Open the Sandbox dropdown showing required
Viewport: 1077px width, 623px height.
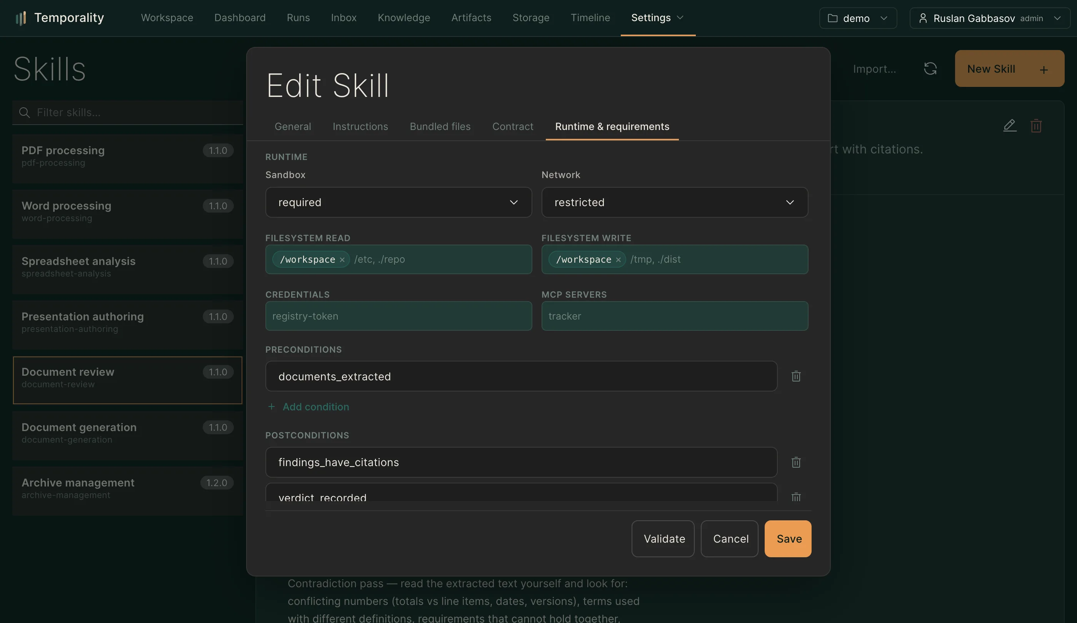(398, 202)
